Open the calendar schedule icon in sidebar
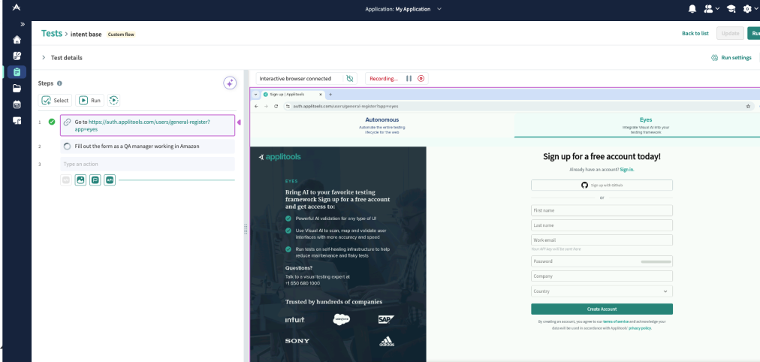Screen dimensions: 760x362 point(17,104)
